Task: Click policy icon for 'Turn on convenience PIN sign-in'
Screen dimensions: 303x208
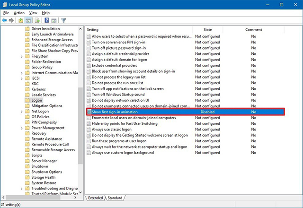Action: click(89, 42)
